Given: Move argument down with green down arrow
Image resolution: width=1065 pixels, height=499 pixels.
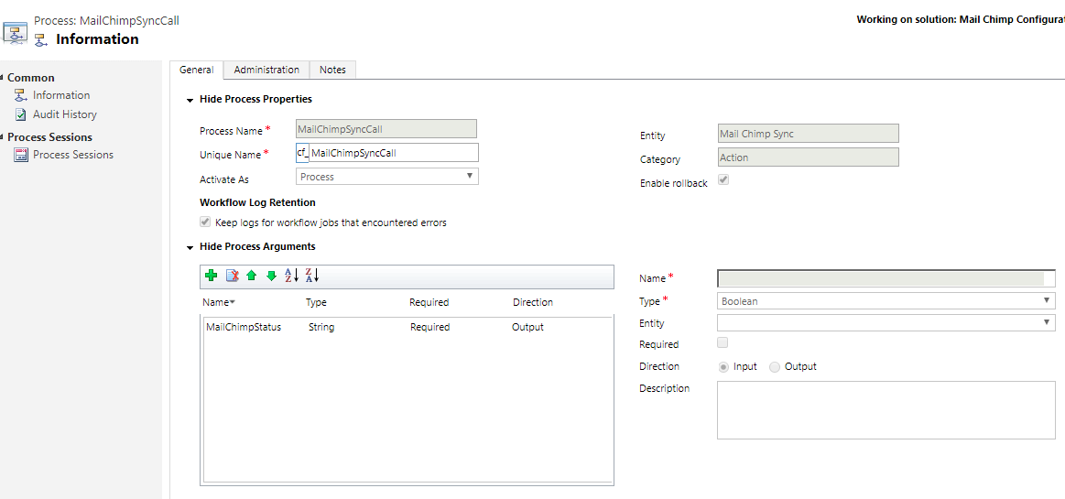Looking at the screenshot, I should (x=271, y=275).
